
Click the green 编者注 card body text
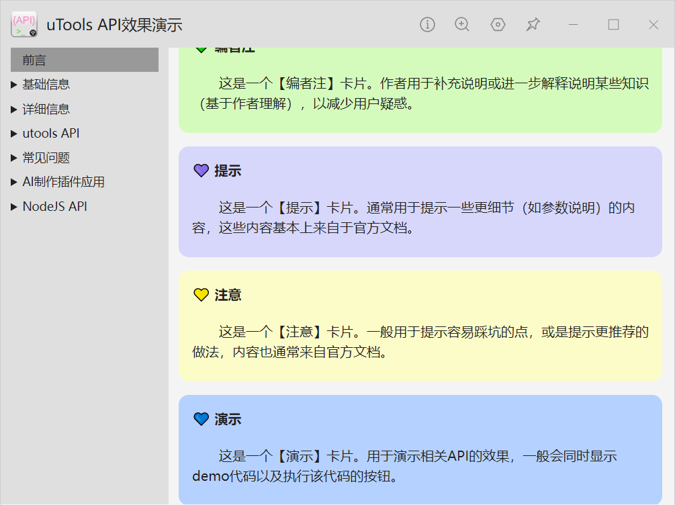(420, 93)
